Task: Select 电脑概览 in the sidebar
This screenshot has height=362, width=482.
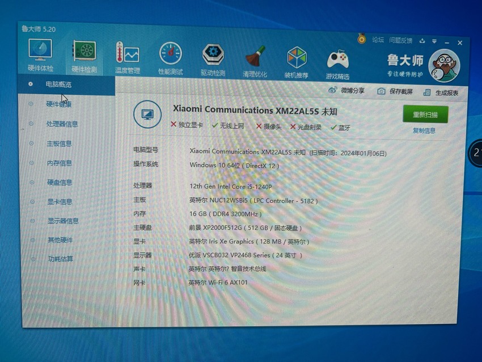Action: click(66, 85)
